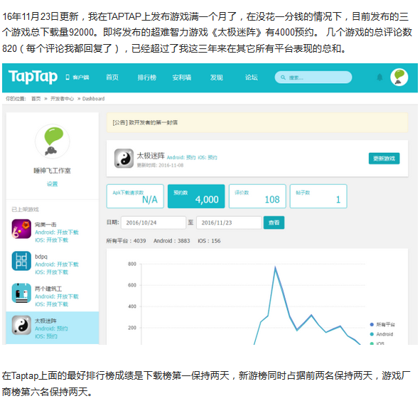Screen dimensions: 420x401
Task: Select the 两个建筑工 game name in the sidebar
Action: [x=48, y=289]
